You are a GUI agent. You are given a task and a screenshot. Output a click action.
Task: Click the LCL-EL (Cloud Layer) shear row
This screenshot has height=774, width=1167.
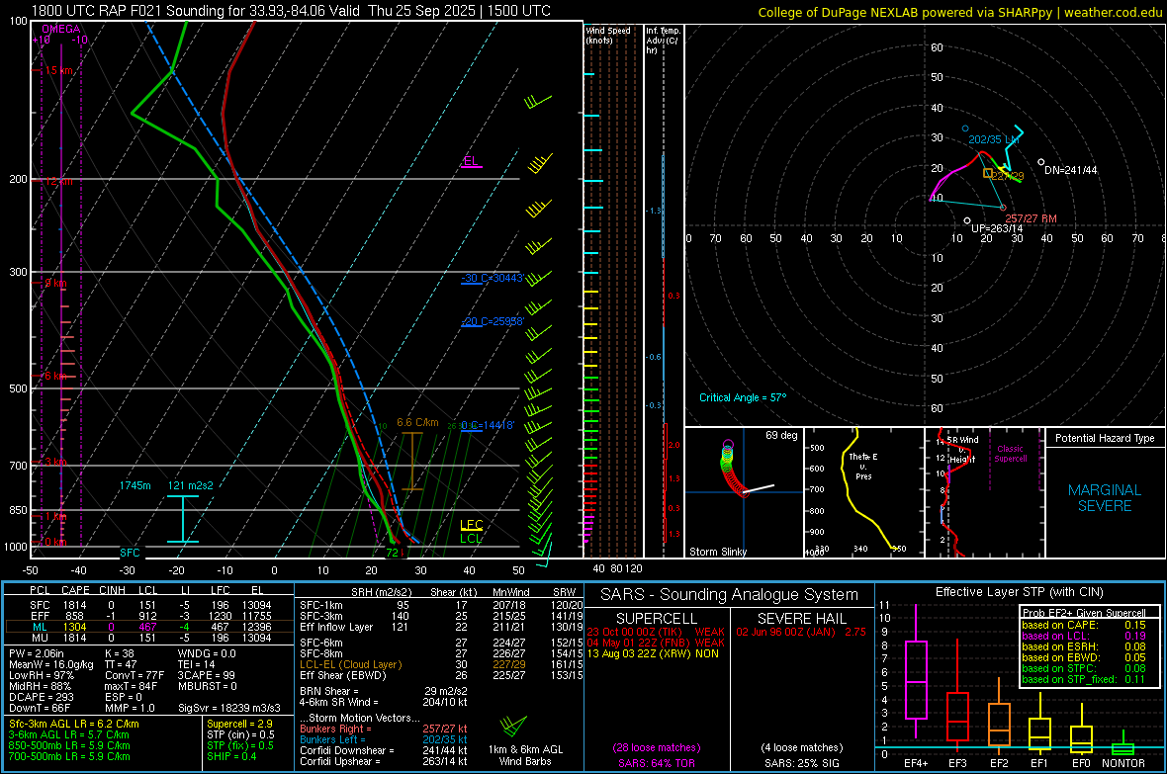click(x=442, y=664)
